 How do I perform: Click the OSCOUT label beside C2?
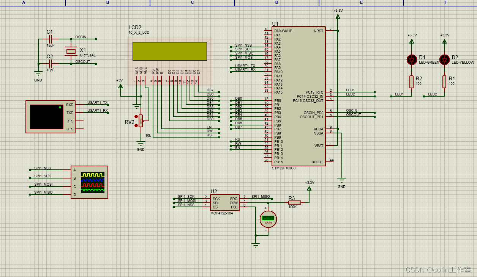point(83,61)
